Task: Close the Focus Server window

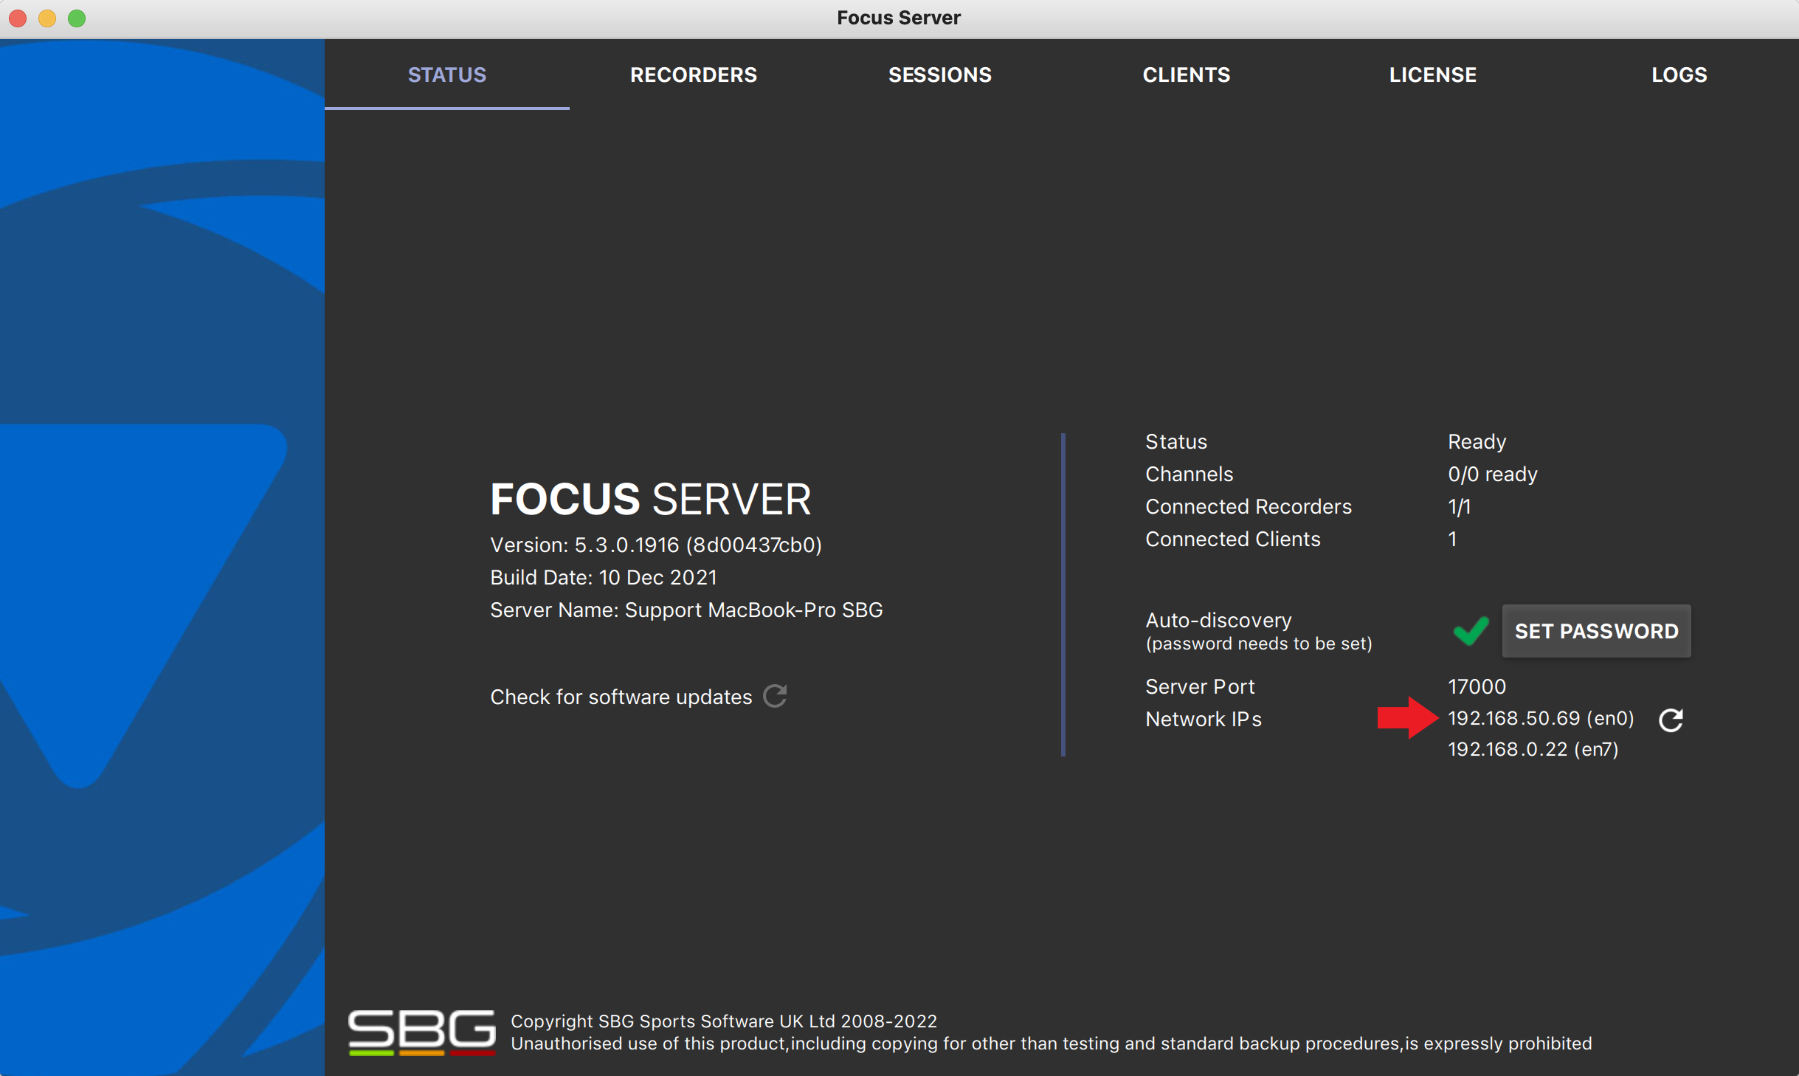Action: (18, 18)
